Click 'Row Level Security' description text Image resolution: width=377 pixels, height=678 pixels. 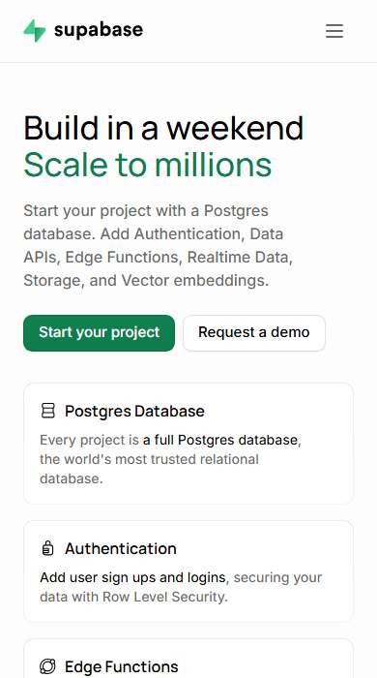[x=163, y=598]
